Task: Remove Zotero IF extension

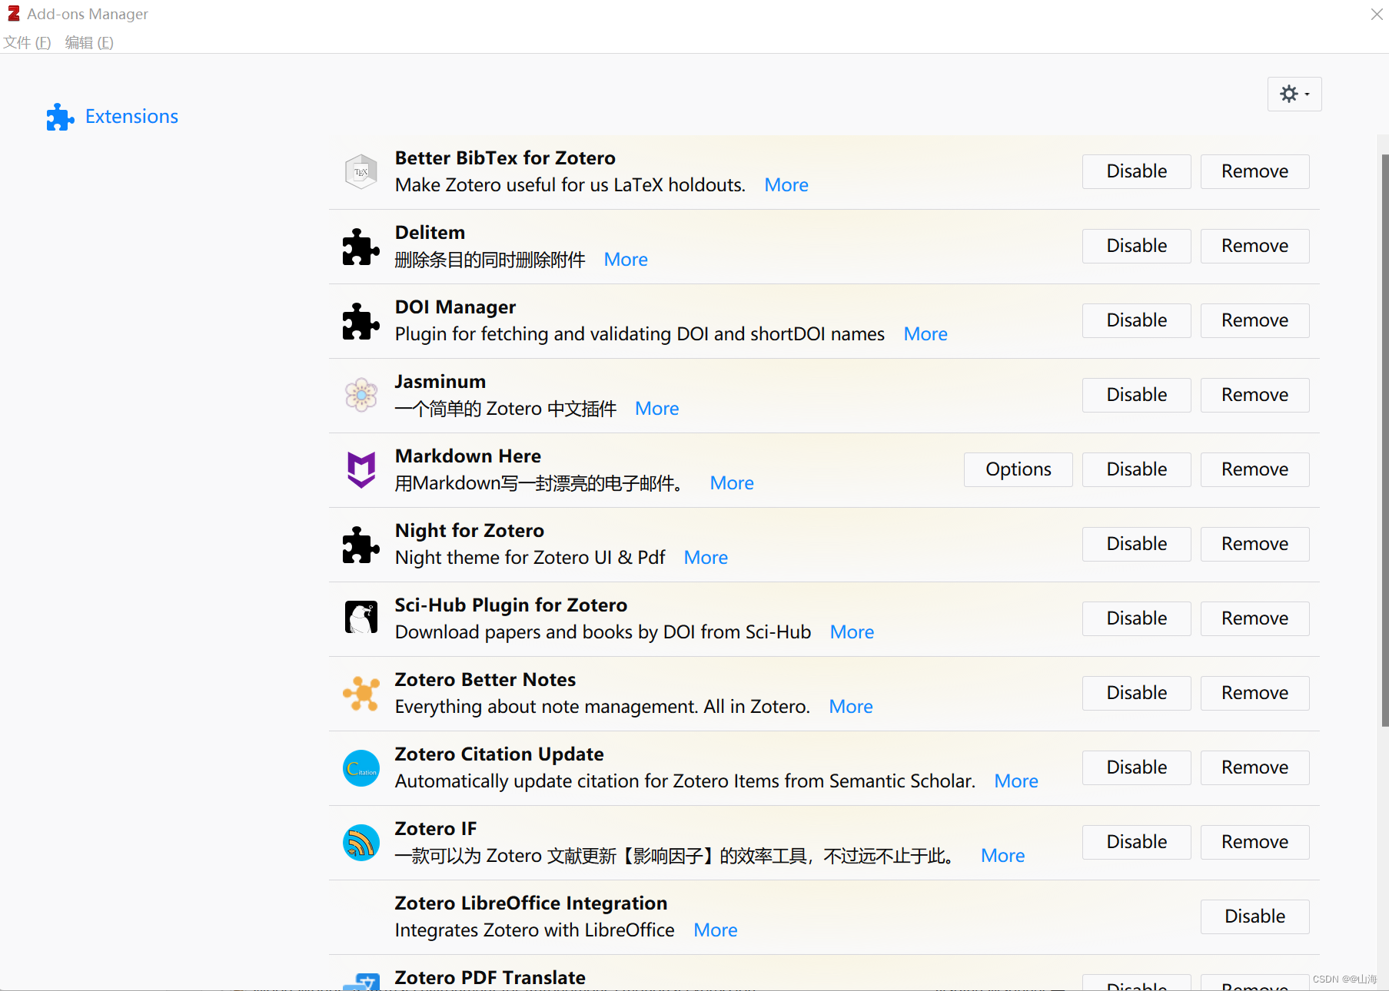Action: [x=1254, y=842]
